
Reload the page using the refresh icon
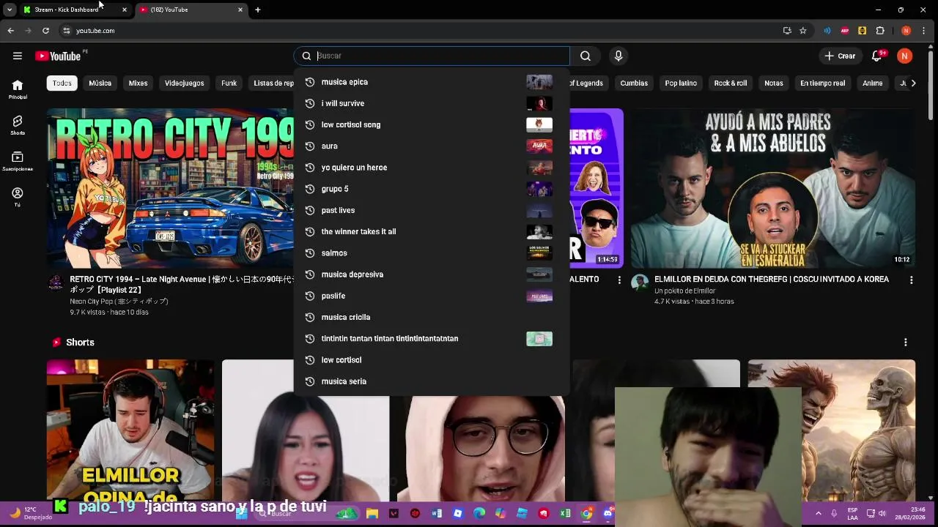point(45,31)
